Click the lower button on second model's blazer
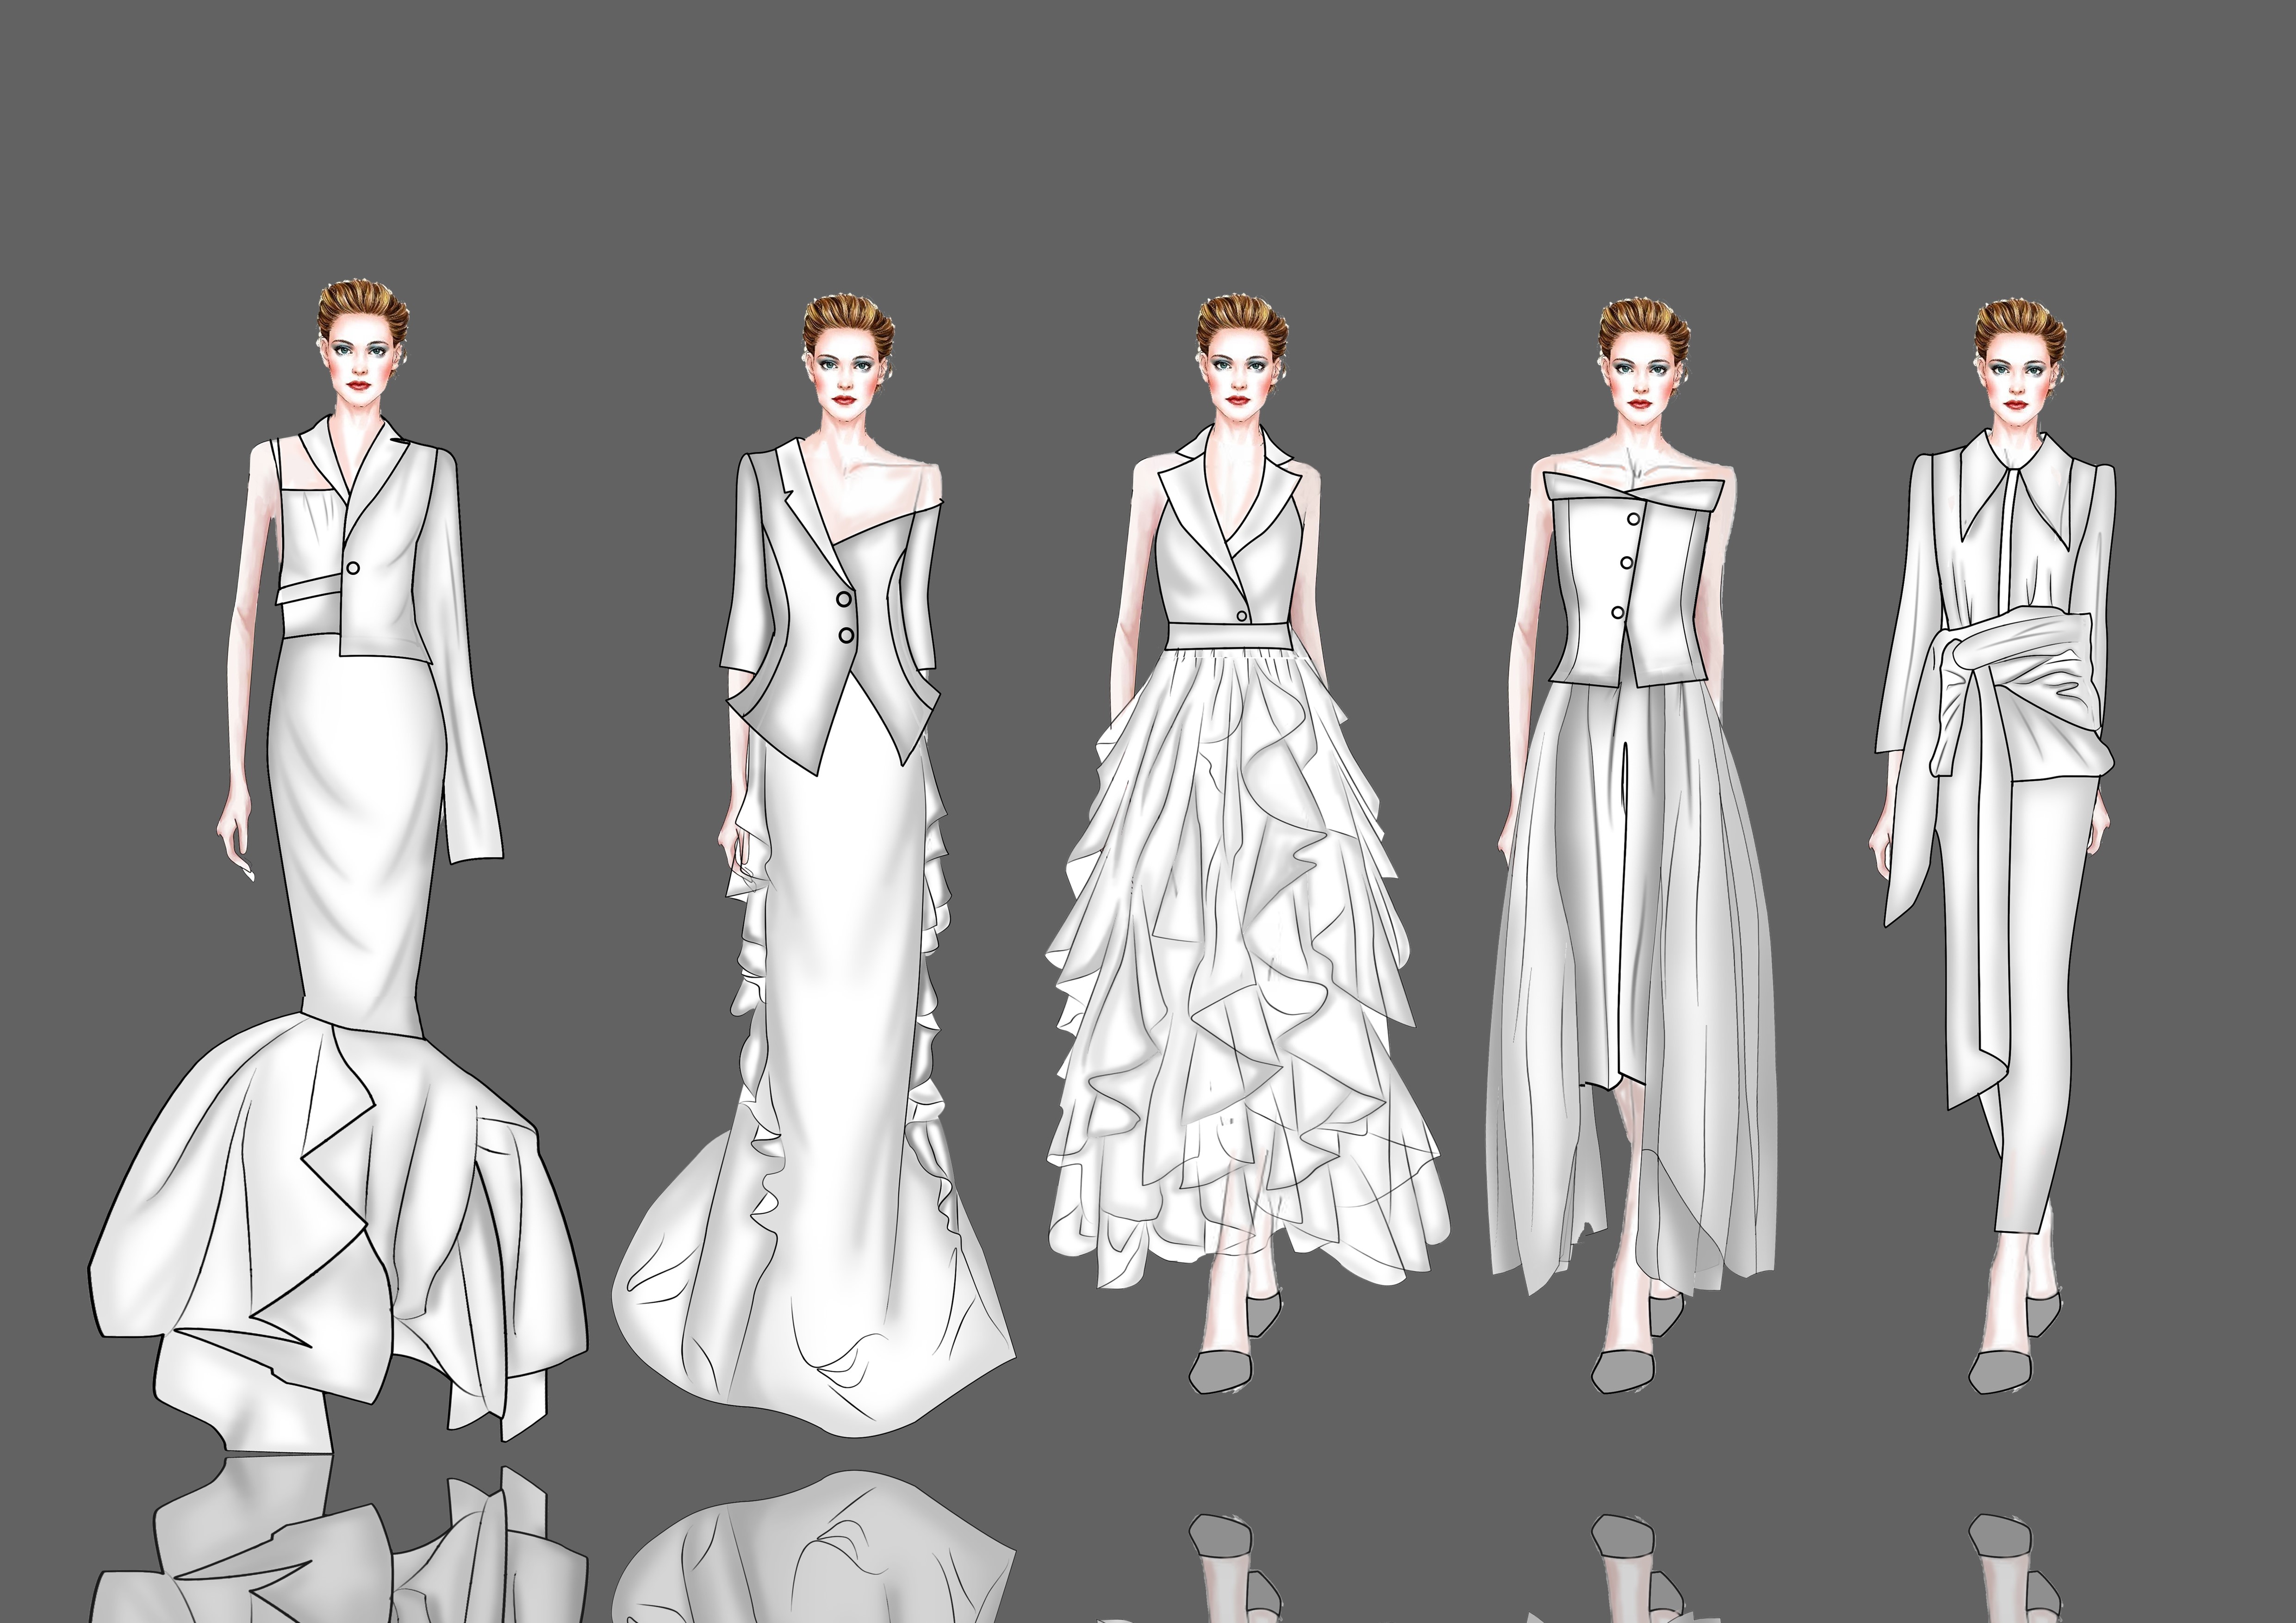 847,635
